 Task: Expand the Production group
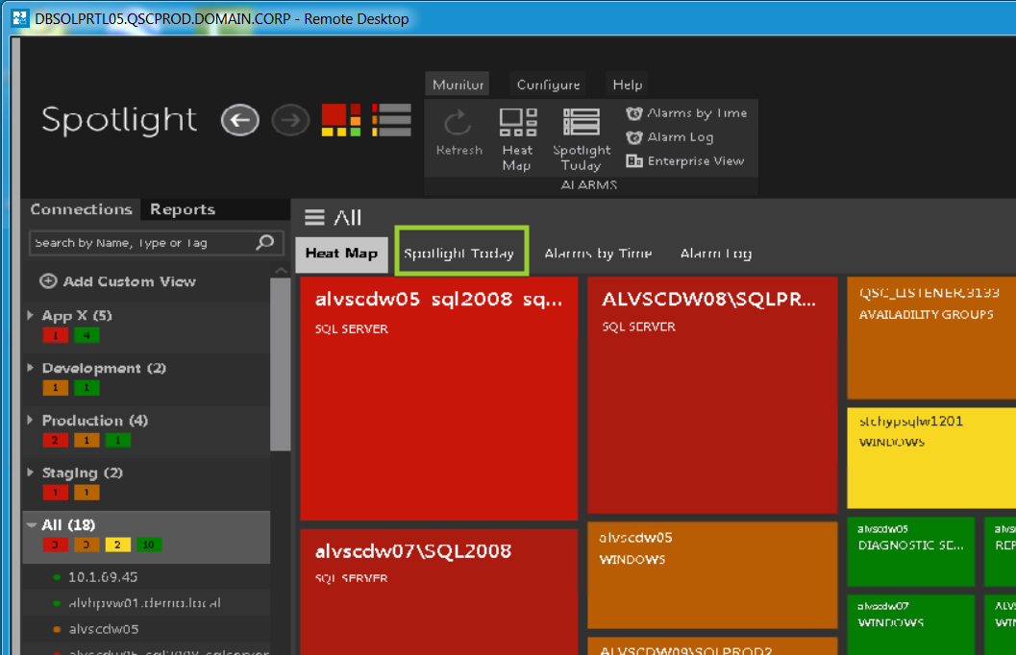pos(30,420)
